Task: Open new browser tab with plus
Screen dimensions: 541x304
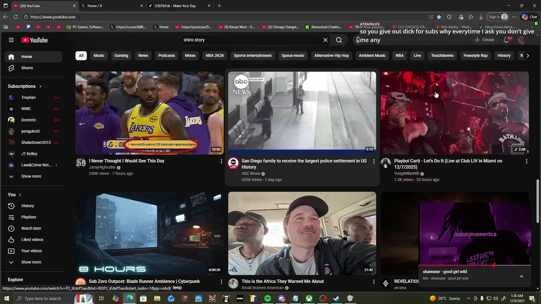Action: pyautogui.click(x=219, y=6)
